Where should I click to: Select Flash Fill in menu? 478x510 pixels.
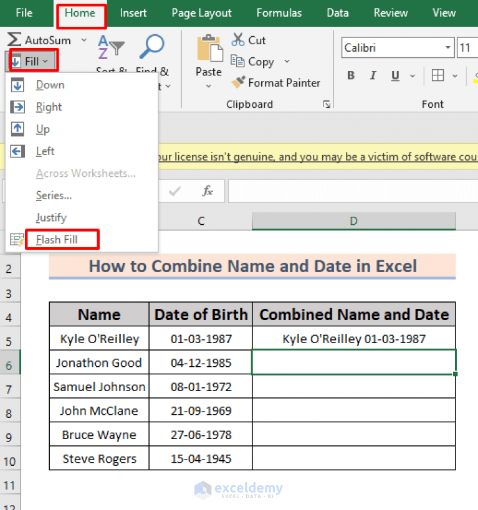pos(82,240)
